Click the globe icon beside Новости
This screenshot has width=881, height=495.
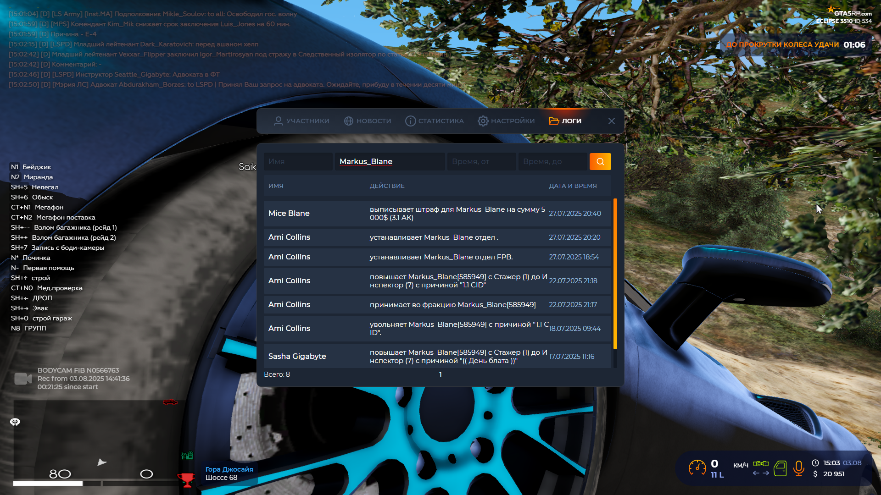pyautogui.click(x=349, y=121)
